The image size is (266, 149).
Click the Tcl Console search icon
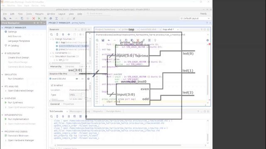click(x=52, y=116)
